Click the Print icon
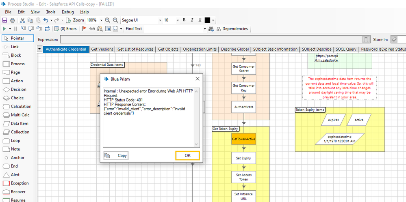Image resolution: width=406 pixels, height=202 pixels. [13, 20]
